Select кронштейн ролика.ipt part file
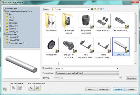The height and width of the screenshot is (95, 140). click(69, 45)
